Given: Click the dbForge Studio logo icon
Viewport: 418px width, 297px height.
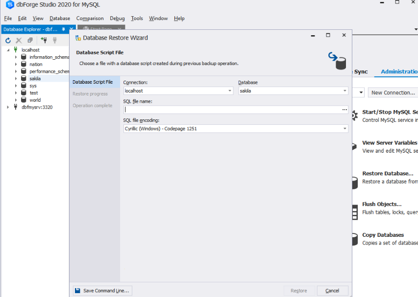Looking at the screenshot, I should click(x=10, y=5).
